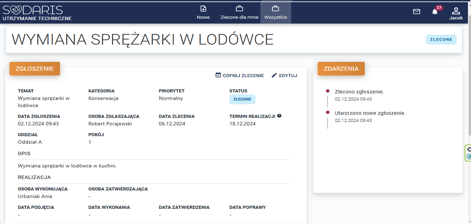Click the Robert Porajewski reporter name
The height and width of the screenshot is (224, 471).
tap(110, 124)
